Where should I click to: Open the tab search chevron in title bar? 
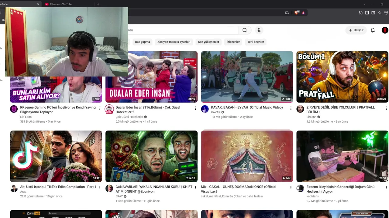364,4
